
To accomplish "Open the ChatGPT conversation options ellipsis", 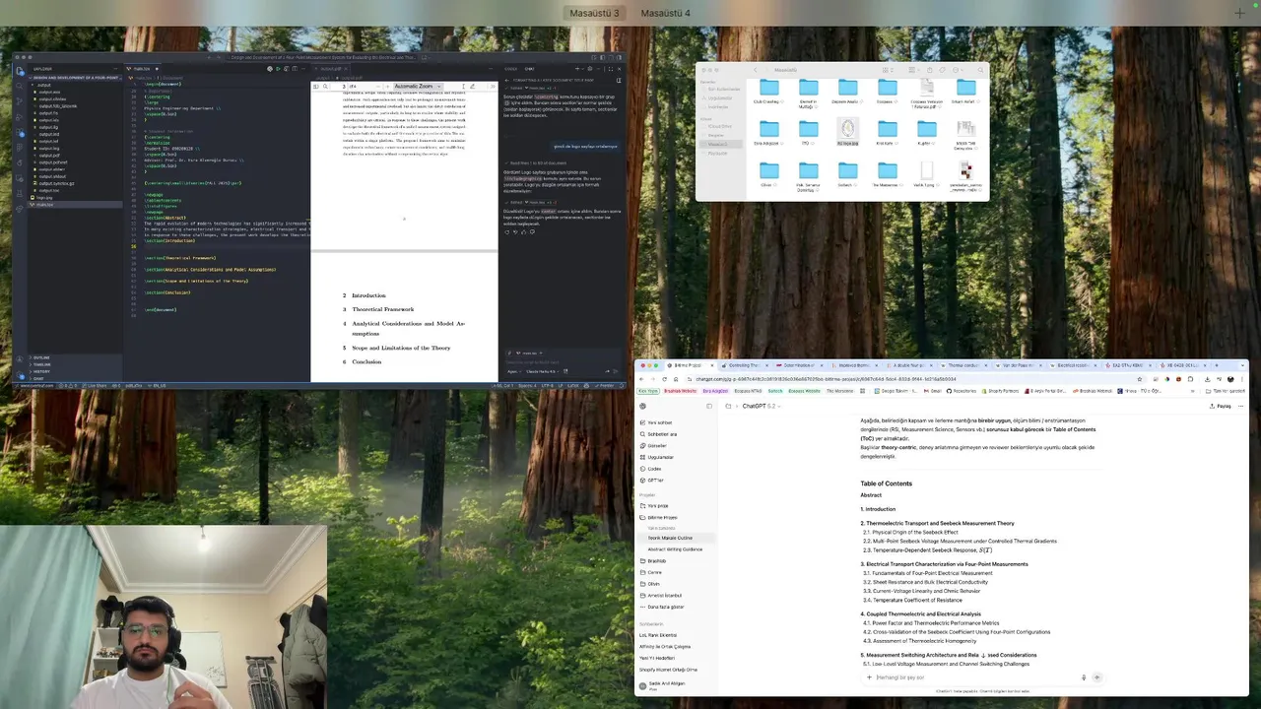I will point(1240,406).
